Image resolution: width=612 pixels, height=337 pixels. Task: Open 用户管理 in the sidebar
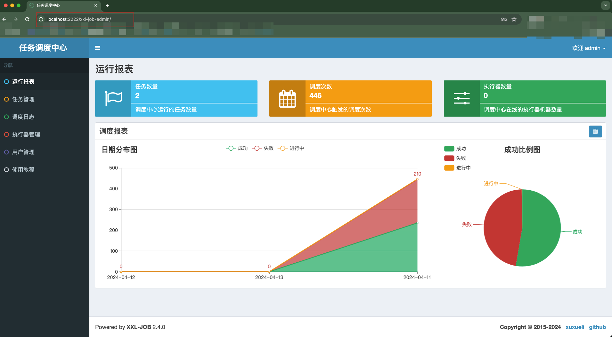[45, 152]
